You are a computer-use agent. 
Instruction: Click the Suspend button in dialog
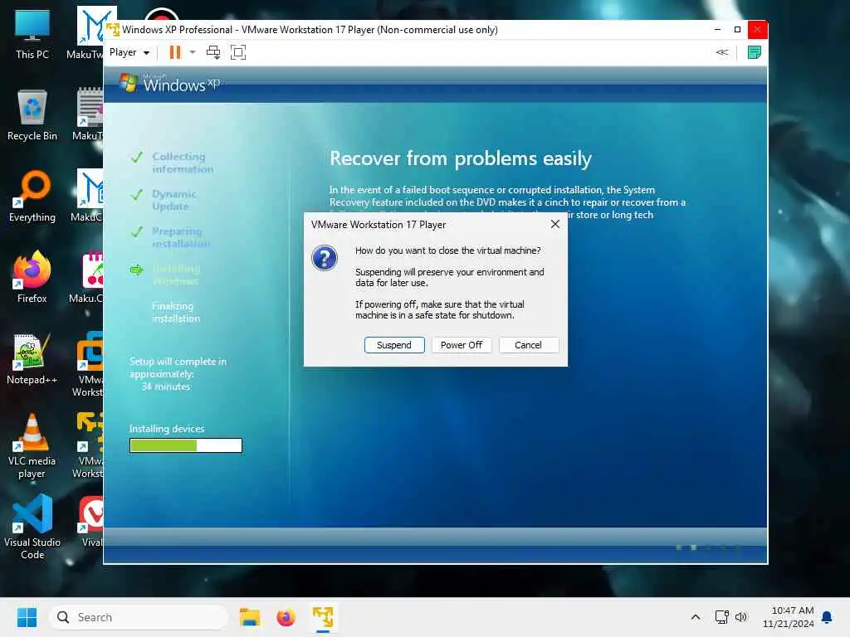pyautogui.click(x=394, y=345)
